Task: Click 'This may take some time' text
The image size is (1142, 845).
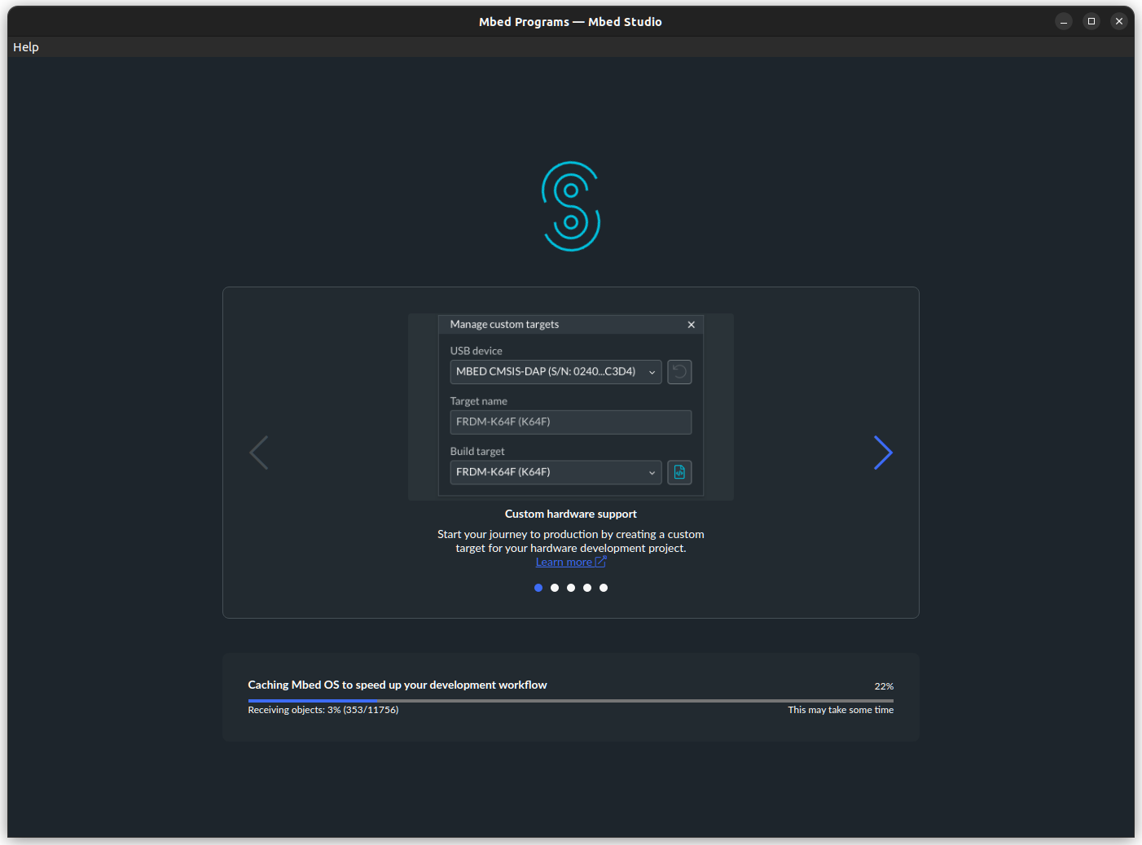Action: pyautogui.click(x=841, y=710)
